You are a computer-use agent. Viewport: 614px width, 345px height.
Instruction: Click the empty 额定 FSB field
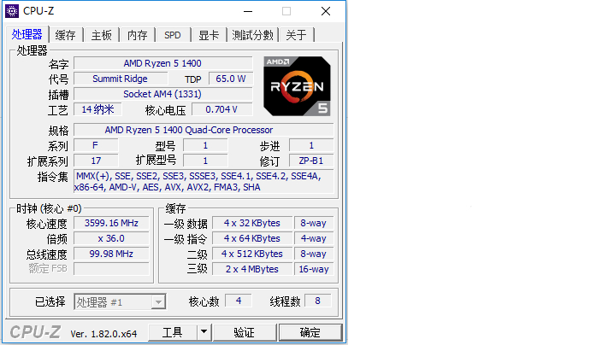point(111,269)
